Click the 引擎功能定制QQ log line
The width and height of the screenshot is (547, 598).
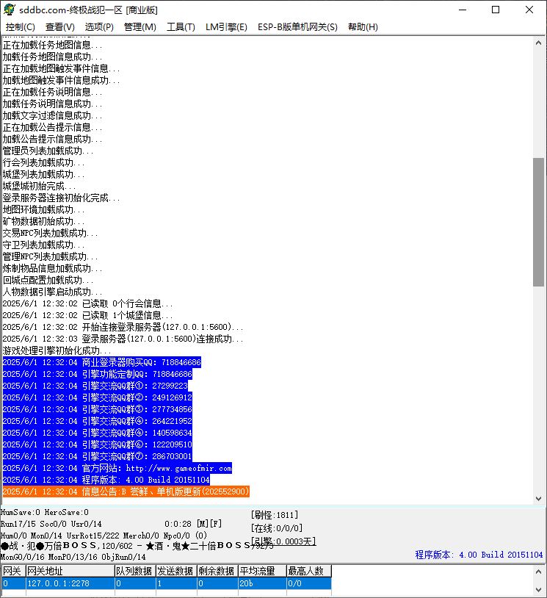tap(97, 374)
